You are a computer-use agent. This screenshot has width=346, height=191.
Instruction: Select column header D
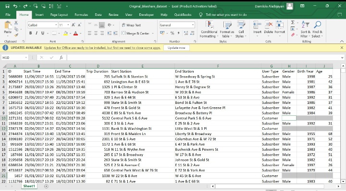point(98,66)
